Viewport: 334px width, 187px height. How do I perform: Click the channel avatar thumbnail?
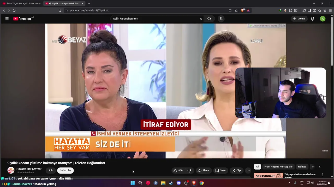pos(11,170)
